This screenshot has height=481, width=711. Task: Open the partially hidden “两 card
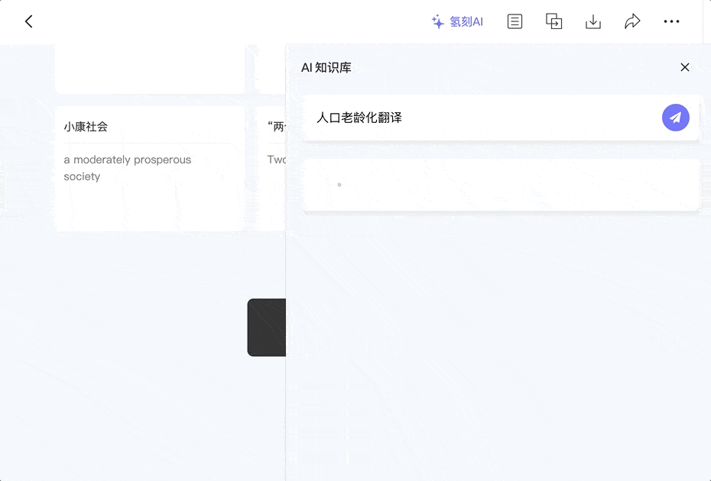point(271,169)
